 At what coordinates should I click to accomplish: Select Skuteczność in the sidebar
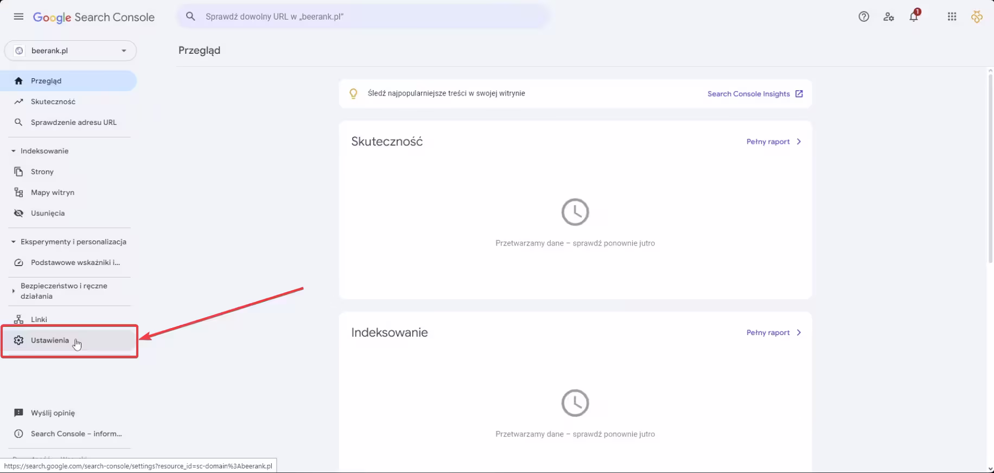point(53,102)
